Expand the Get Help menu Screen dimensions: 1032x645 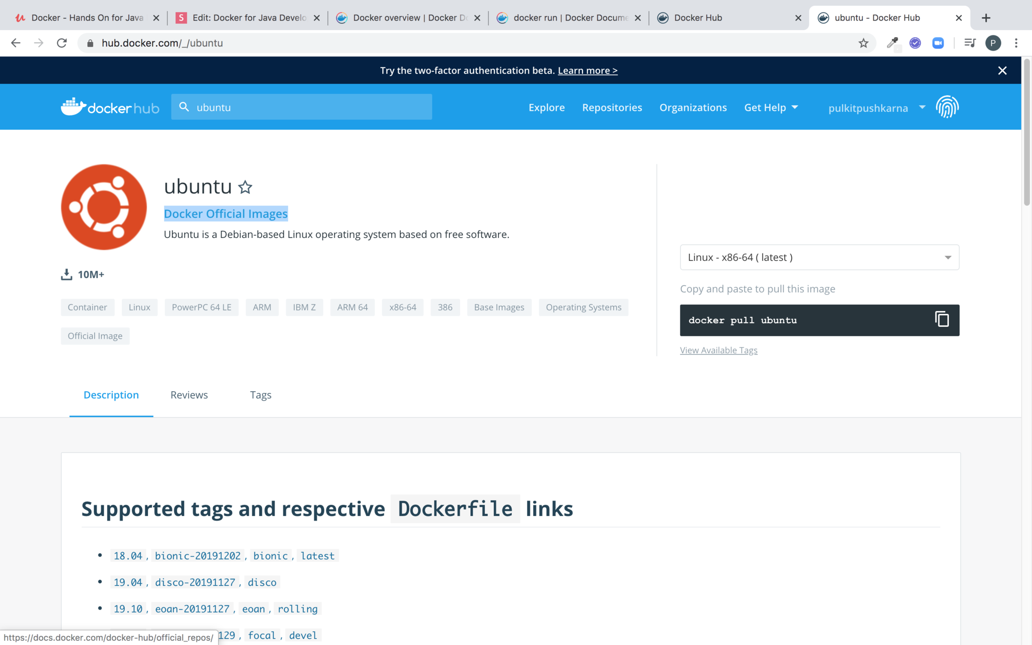[771, 107]
